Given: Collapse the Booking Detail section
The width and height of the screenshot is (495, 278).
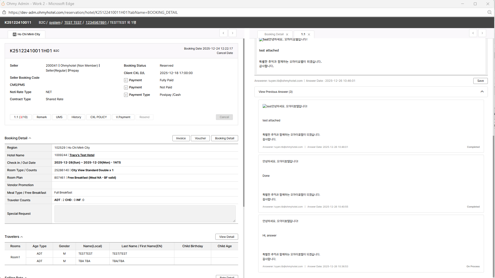Looking at the screenshot, I should click(30, 138).
